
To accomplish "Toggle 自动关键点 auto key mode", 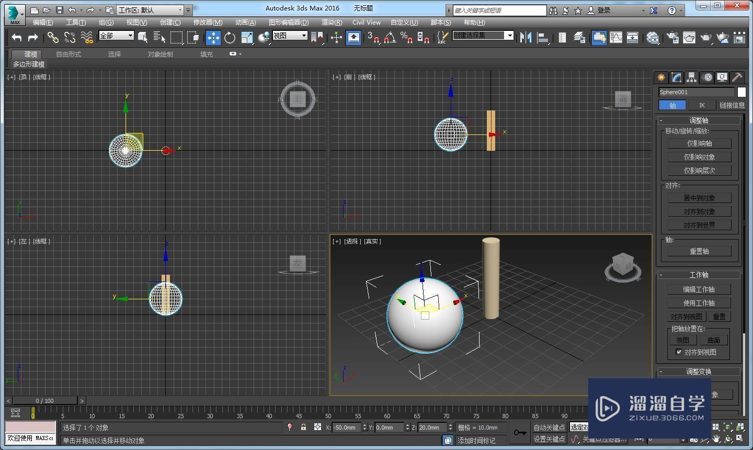I will (x=549, y=428).
